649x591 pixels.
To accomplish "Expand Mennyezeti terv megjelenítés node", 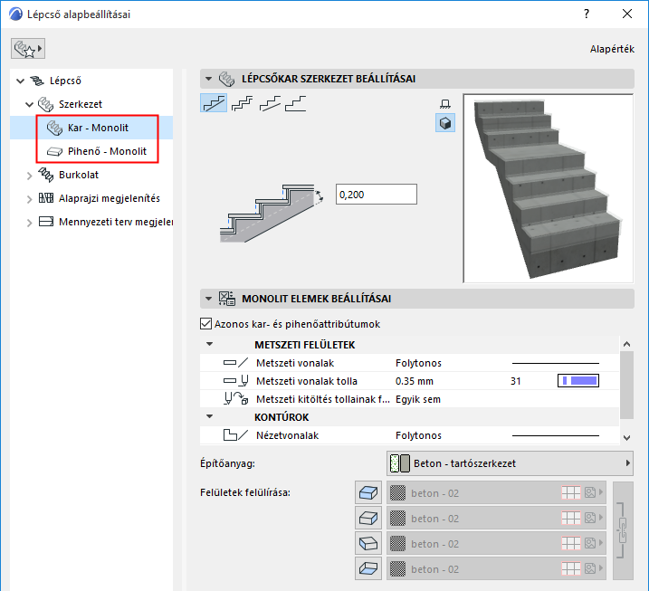I will point(29,223).
